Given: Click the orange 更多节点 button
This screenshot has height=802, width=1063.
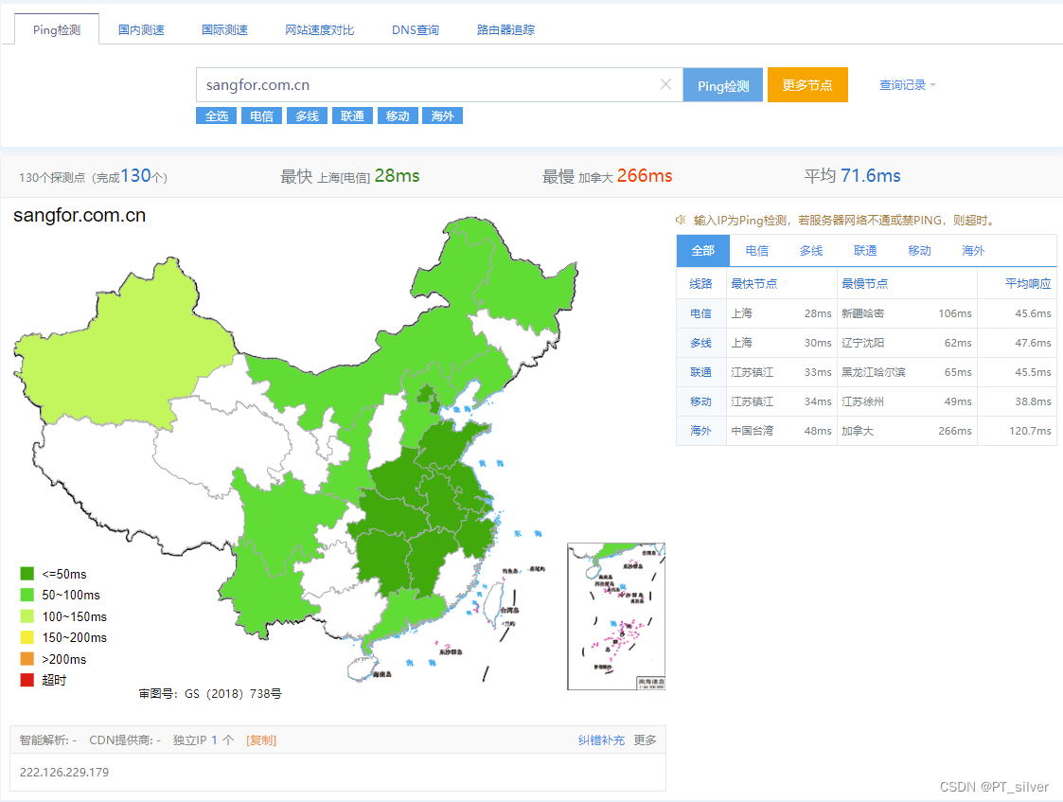Looking at the screenshot, I should click(807, 84).
